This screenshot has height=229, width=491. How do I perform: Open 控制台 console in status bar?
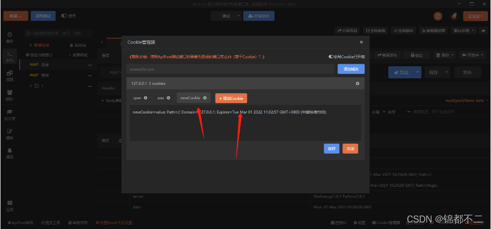338,223
